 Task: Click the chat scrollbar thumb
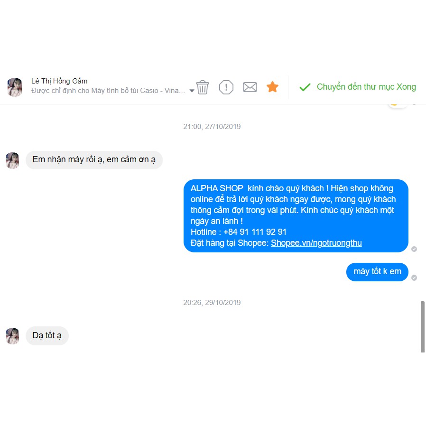click(x=423, y=326)
